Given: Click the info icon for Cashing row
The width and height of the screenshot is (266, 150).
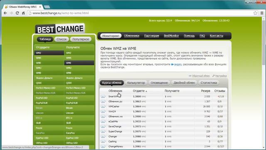Looking at the screenshot, I should coord(103,142).
